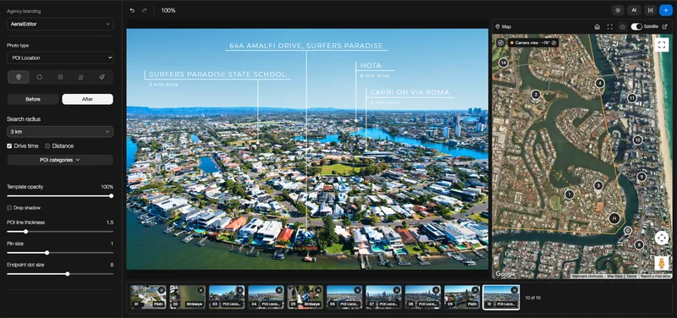Open thumbnail 01 Plain

click(148, 298)
